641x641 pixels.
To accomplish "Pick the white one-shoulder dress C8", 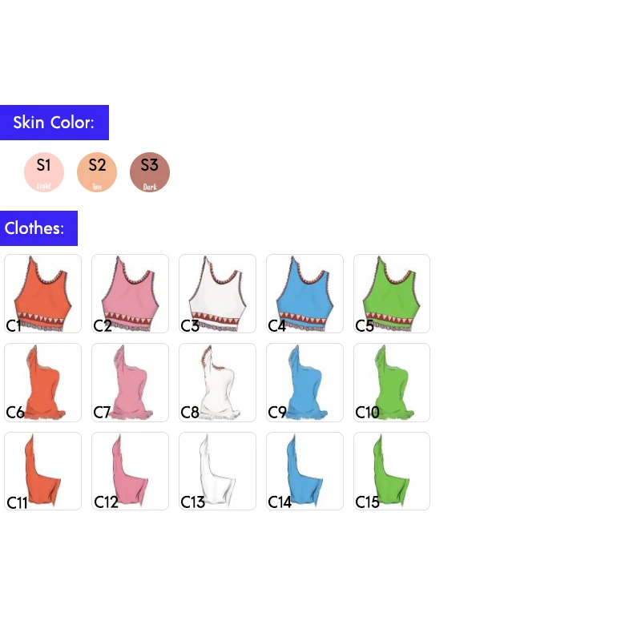I will coord(217,382).
